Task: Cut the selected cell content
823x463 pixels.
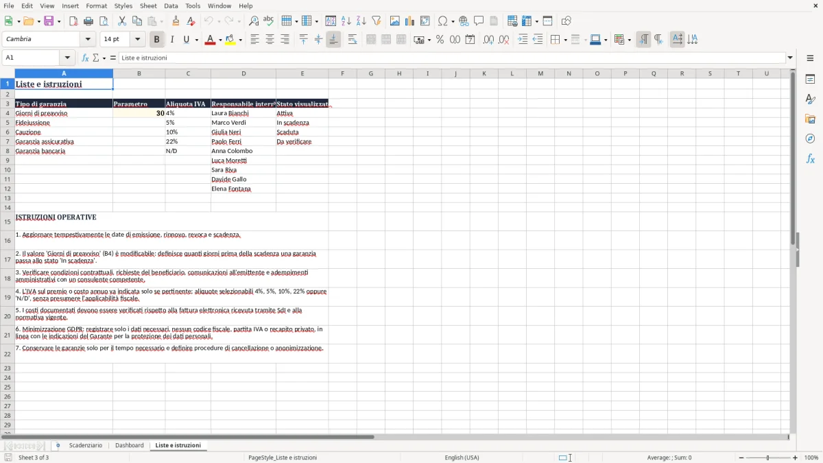Action: (122, 21)
